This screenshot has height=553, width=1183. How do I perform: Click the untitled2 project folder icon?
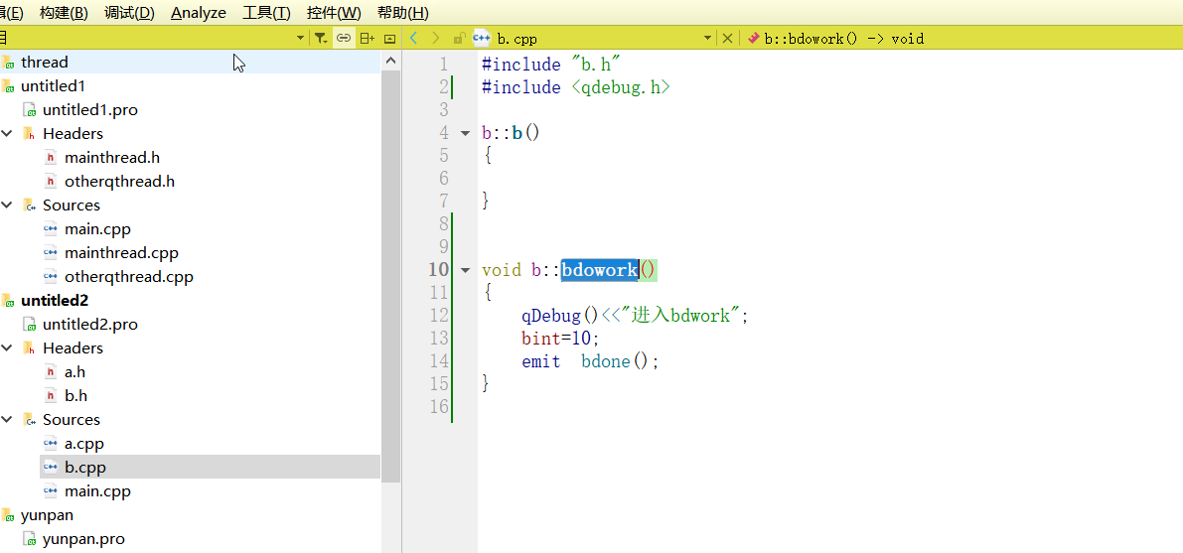8,300
